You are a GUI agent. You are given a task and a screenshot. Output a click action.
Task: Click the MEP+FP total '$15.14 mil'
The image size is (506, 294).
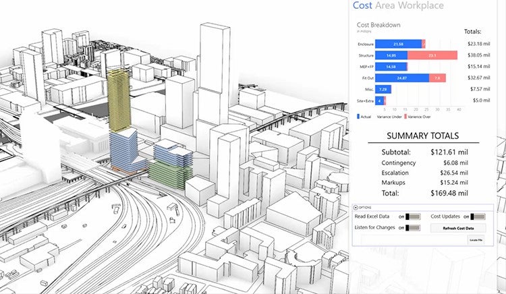(x=478, y=66)
